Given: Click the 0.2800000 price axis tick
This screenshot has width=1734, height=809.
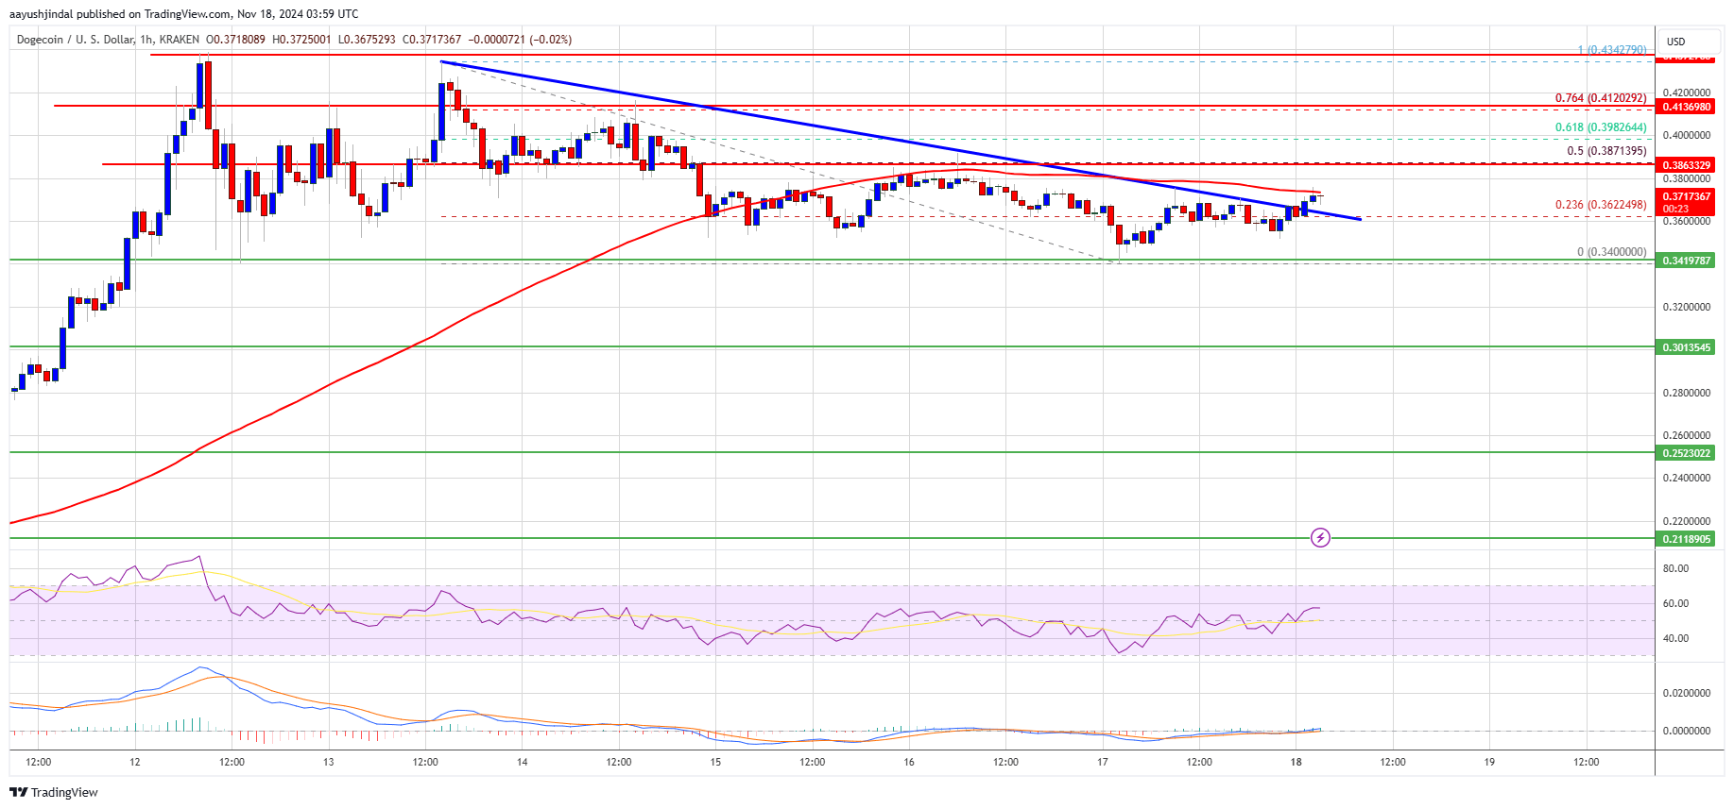Looking at the screenshot, I should (1687, 393).
